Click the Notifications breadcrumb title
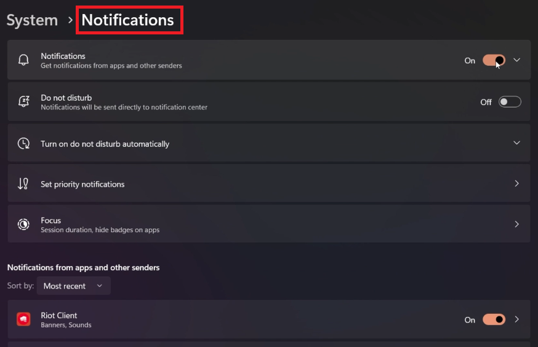The image size is (538, 347). click(x=128, y=20)
